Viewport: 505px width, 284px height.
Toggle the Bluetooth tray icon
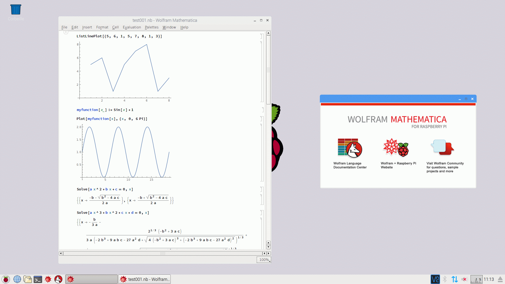tap(445, 279)
